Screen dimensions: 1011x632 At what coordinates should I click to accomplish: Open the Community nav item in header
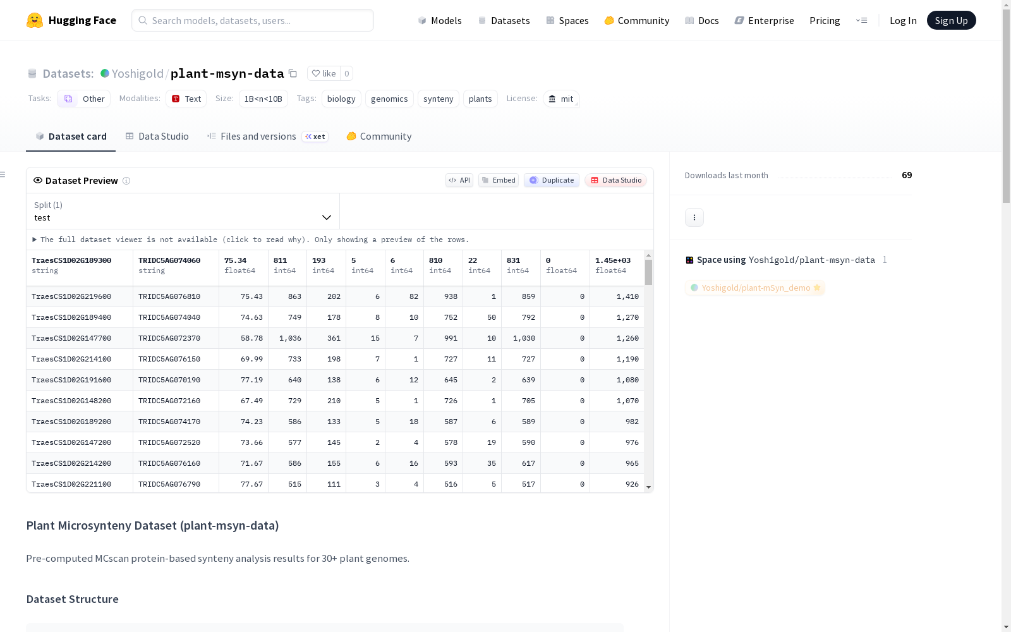(637, 20)
